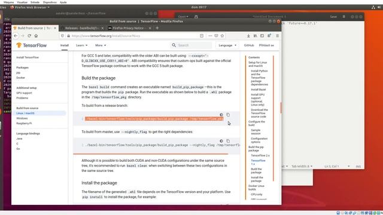Click the Firefox page vertical scrollbar
The width and height of the screenshot is (383, 215).
281,107
